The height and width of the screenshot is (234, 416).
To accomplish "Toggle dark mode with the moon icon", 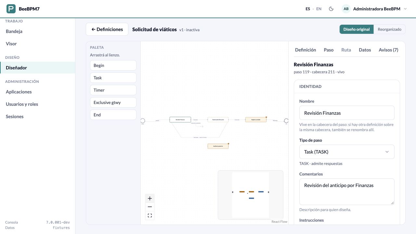I will [331, 9].
